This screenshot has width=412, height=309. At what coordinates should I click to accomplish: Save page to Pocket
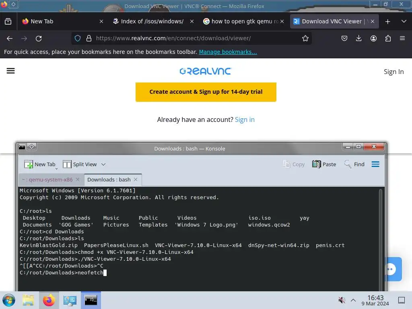[x=344, y=38]
